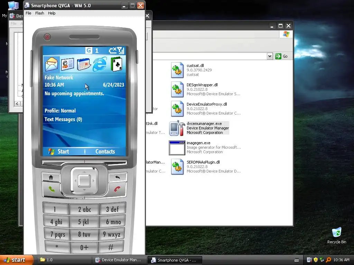Click the center D-pad action button
Viewport: 354px width, 265px height.
coord(84,181)
